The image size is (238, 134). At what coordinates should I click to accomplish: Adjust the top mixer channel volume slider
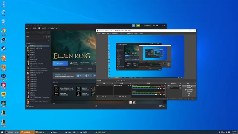click(146, 89)
